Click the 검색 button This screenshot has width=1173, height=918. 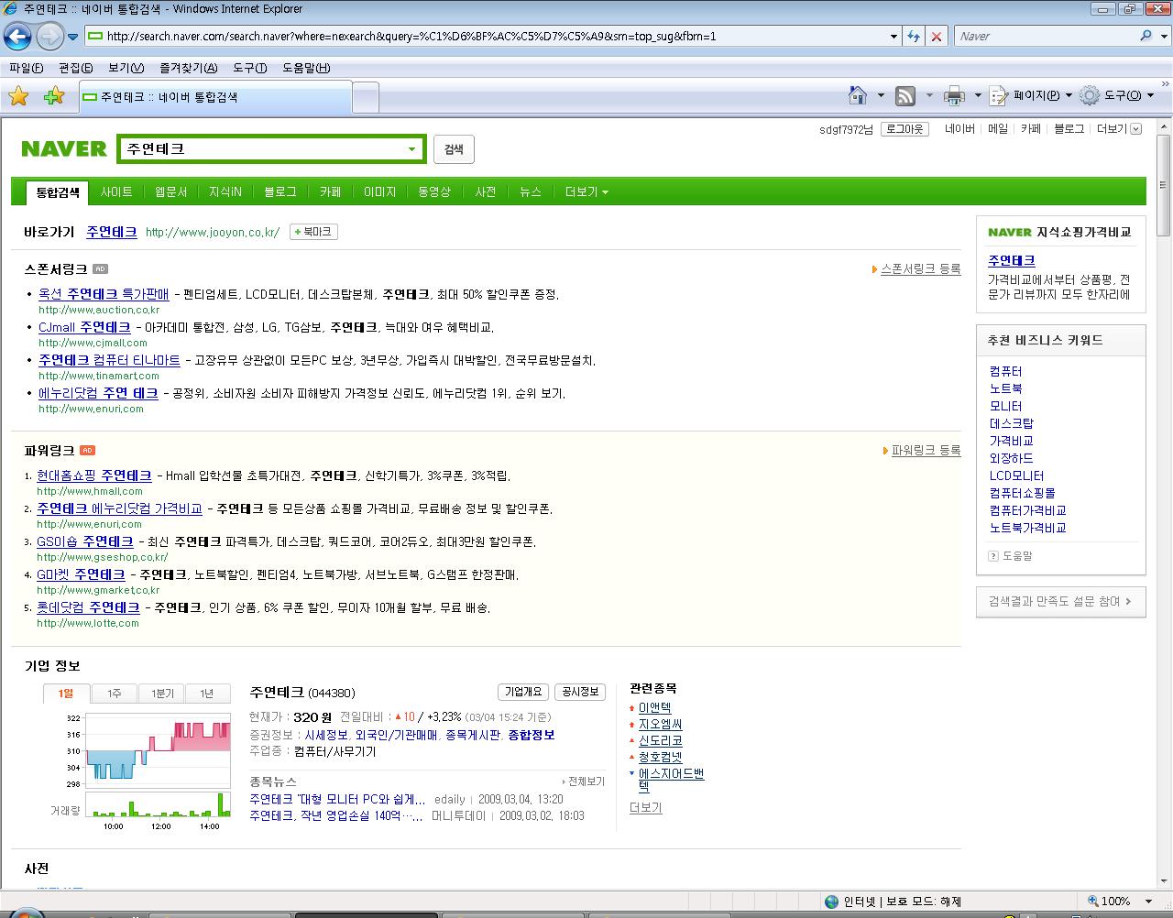[x=454, y=149]
